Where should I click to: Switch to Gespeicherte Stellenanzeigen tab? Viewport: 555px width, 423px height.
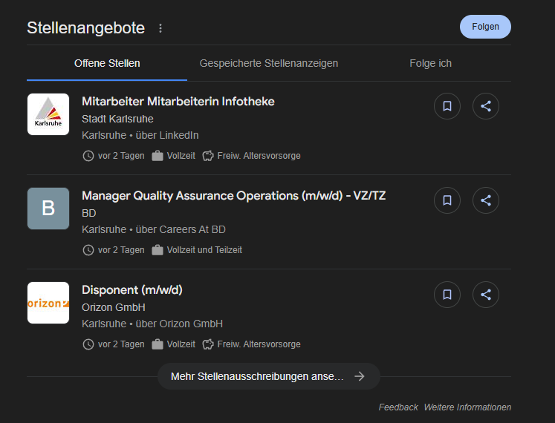point(269,63)
